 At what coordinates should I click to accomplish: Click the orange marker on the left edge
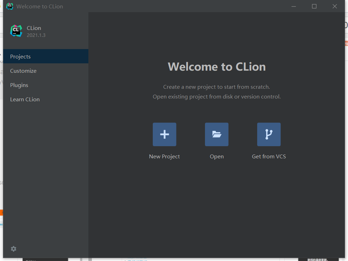click(x=1, y=212)
